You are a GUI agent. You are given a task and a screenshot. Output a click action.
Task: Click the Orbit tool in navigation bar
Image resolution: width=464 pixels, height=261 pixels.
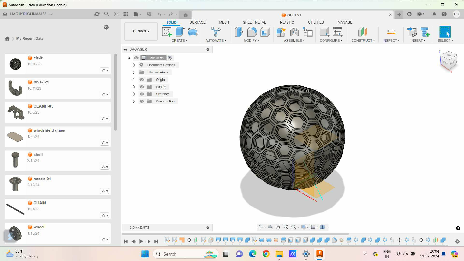click(261, 227)
